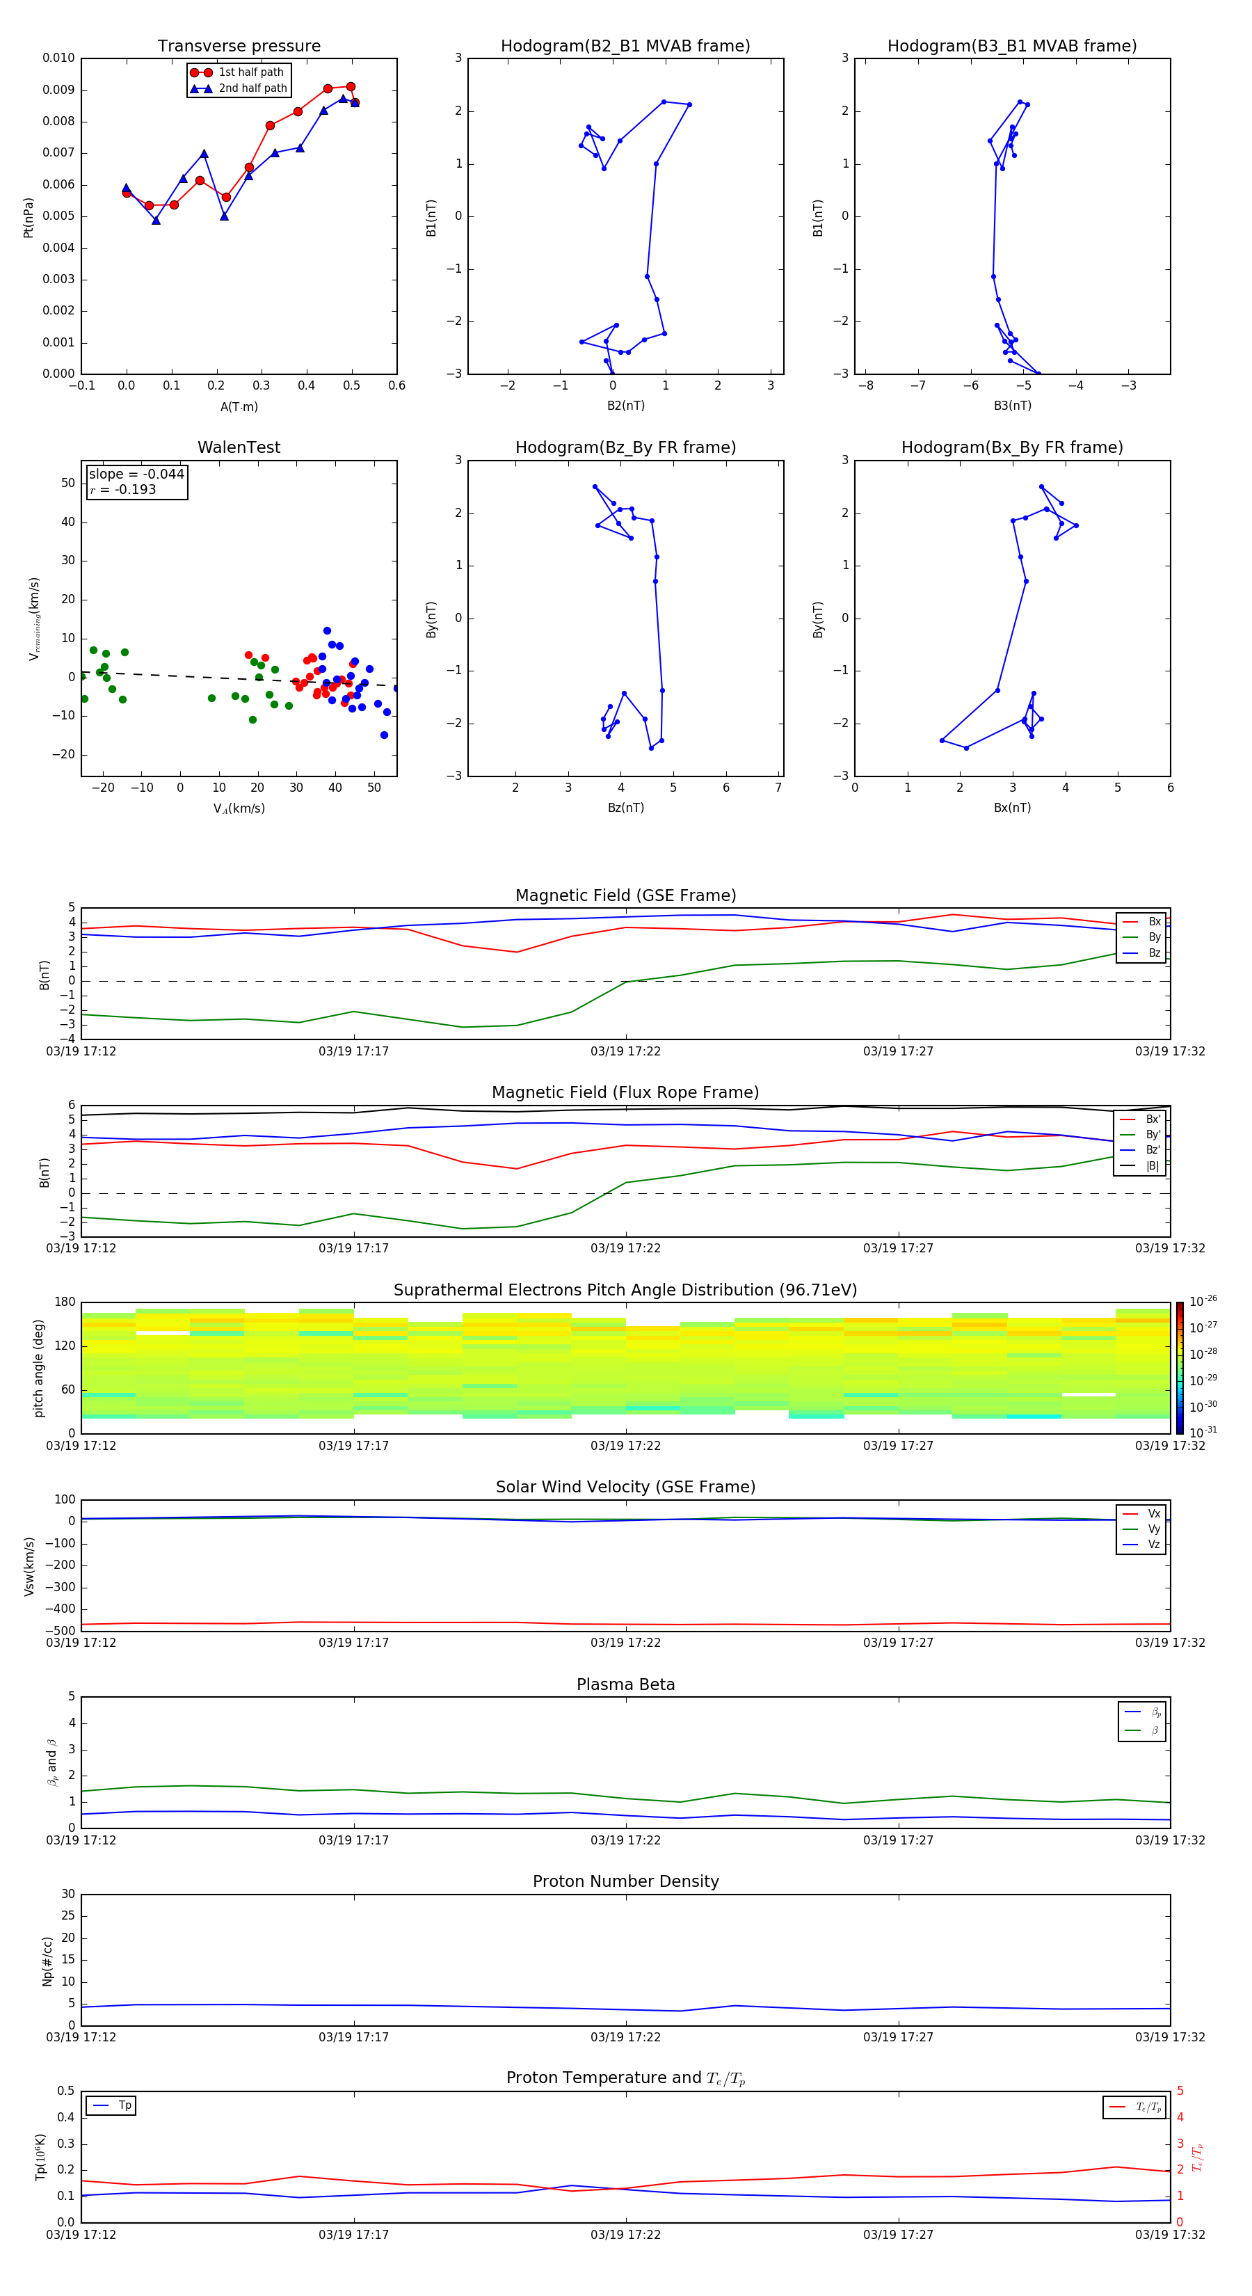Click 'Magnetic Field (Flux Rope Frame)' title

click(x=625, y=1093)
